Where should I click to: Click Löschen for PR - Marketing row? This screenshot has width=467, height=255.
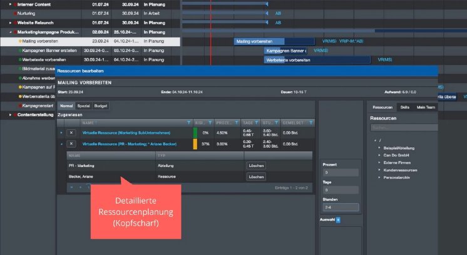[x=256, y=166]
